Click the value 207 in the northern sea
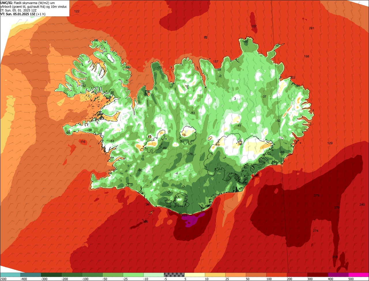 [x=254, y=26]
